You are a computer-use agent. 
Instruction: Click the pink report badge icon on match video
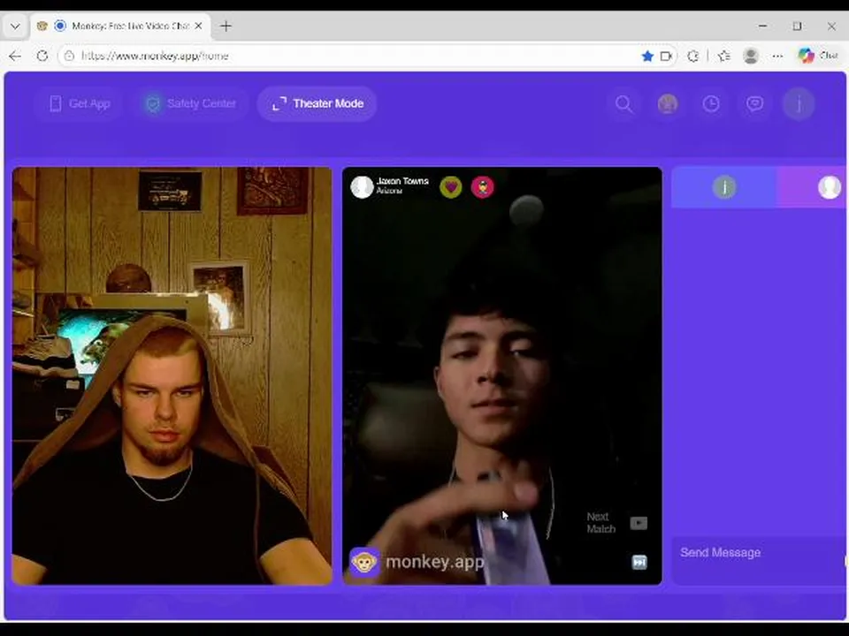point(483,187)
